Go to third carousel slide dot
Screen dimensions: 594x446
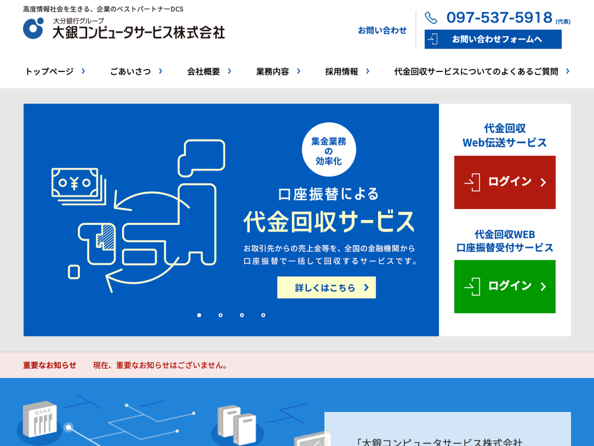click(x=242, y=315)
